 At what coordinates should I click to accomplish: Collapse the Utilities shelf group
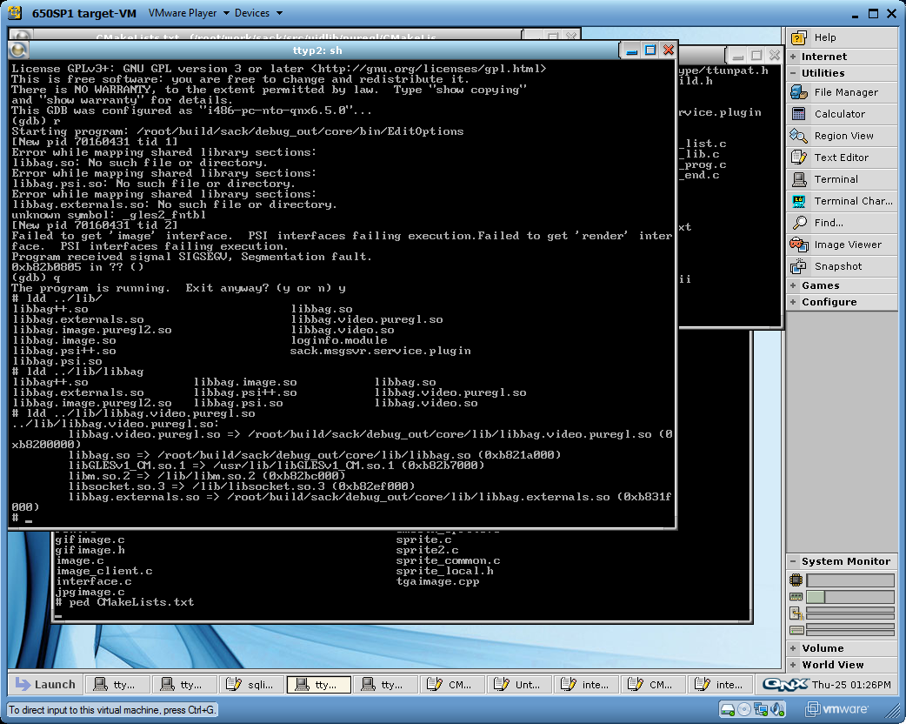click(x=823, y=73)
